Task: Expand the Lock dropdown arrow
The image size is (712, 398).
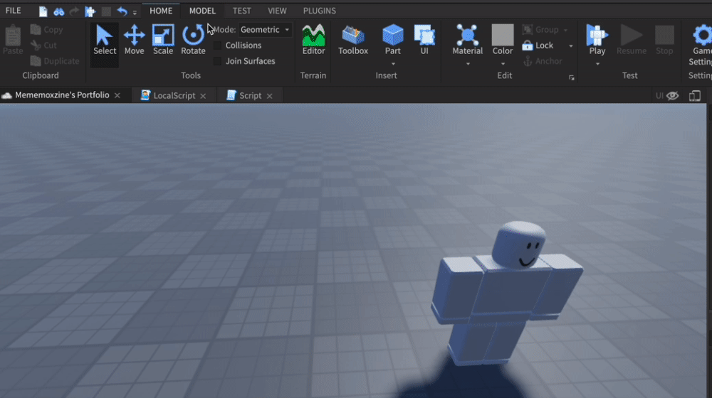Action: pos(571,45)
